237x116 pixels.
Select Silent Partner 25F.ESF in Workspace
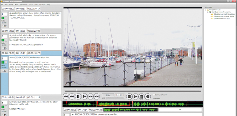(221, 19)
